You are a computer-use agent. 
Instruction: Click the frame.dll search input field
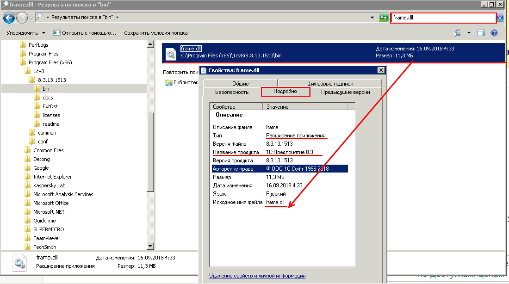click(443, 18)
